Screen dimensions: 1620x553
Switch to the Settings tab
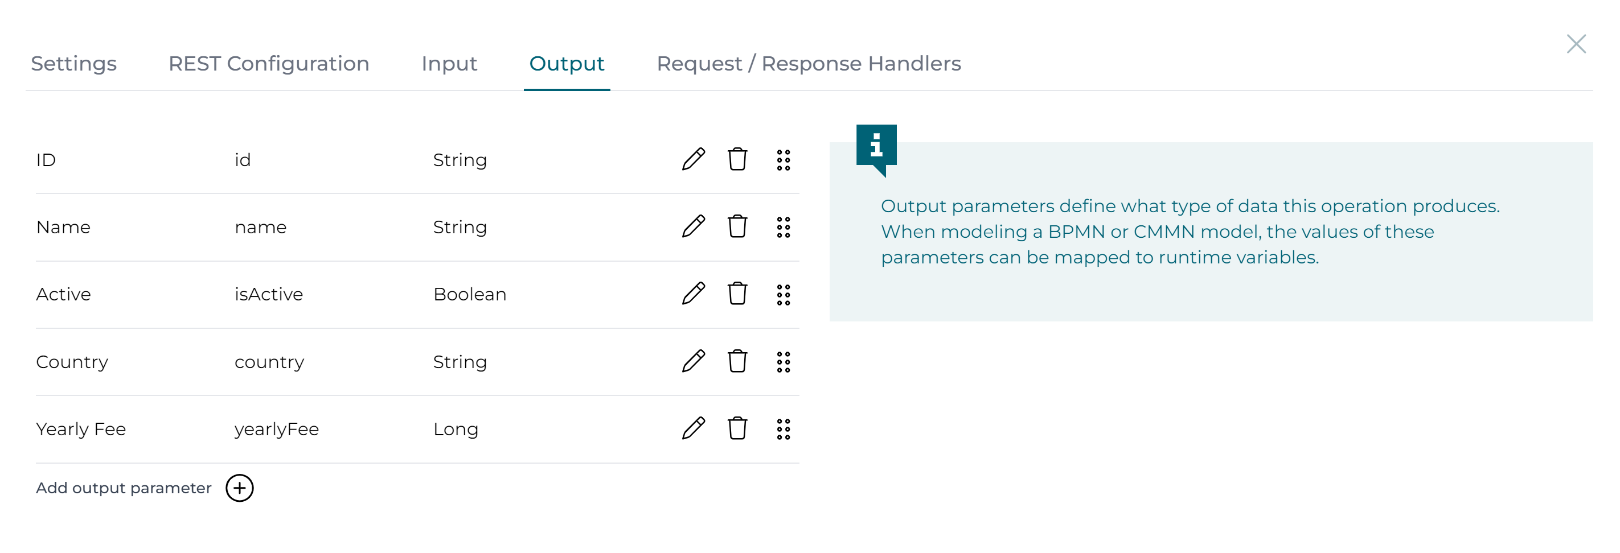(x=73, y=64)
